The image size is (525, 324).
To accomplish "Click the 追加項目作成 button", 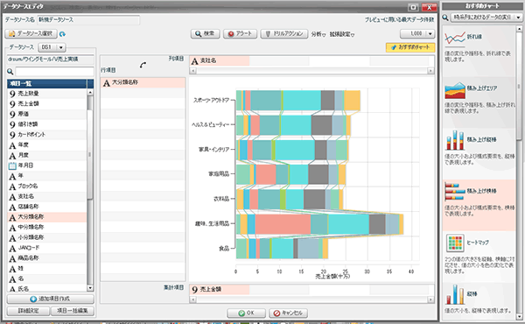I will coord(50,299).
